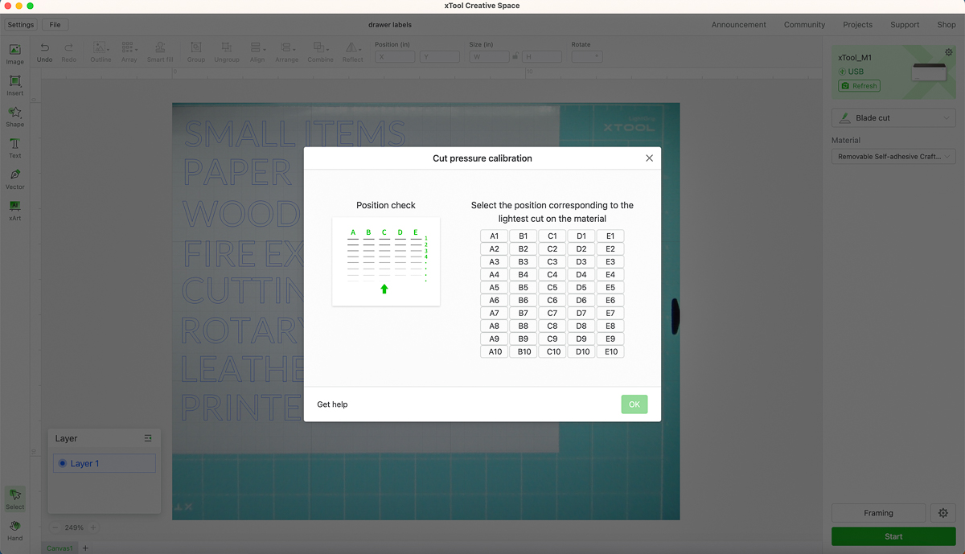This screenshot has height=554, width=965.
Task: Click the Undo arrow icon
Action: pyautogui.click(x=45, y=48)
